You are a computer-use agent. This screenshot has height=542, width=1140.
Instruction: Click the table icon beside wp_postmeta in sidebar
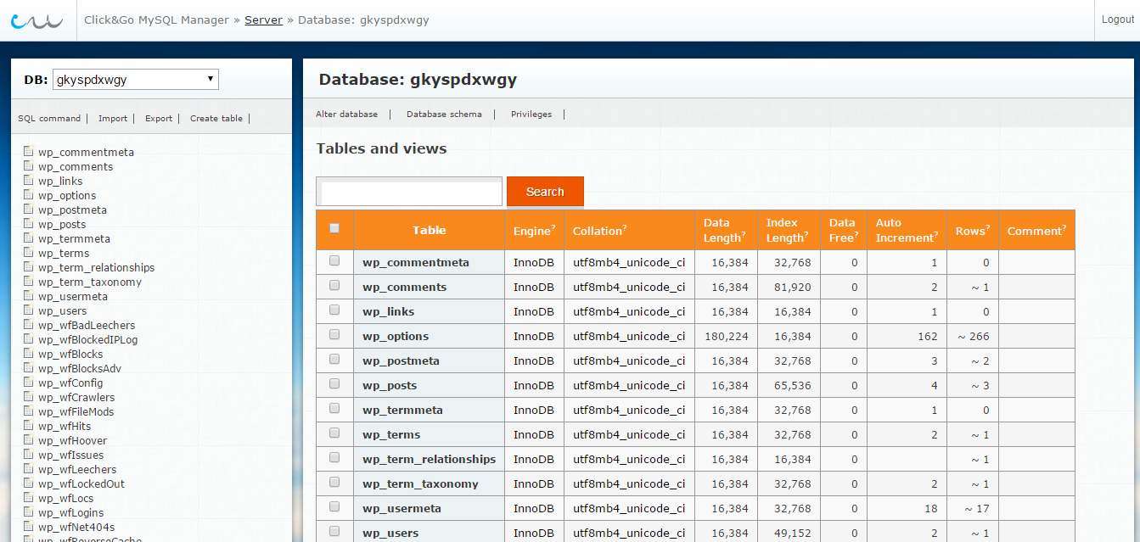tap(29, 210)
